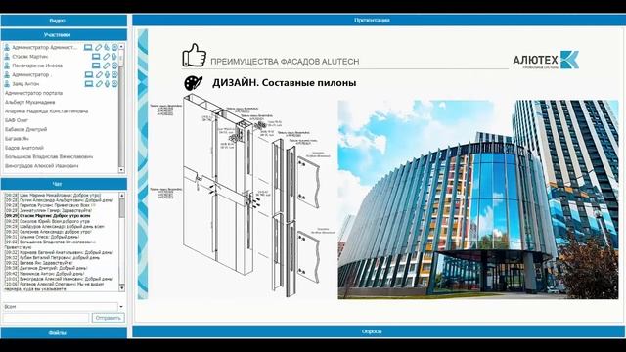Select participant Апарина Надежда Константиновна
The width and height of the screenshot is (626, 352).
[46, 111]
